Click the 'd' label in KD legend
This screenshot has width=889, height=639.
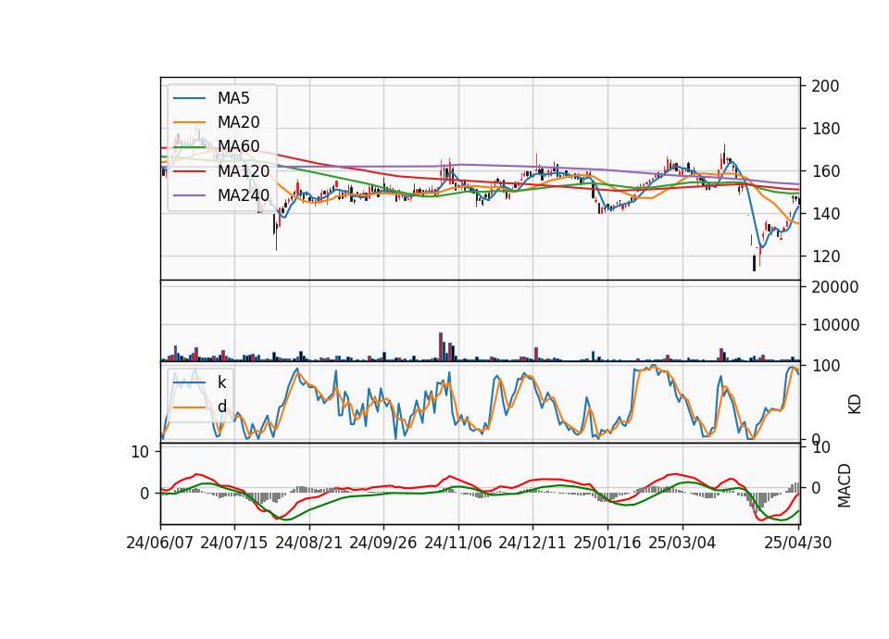221,407
